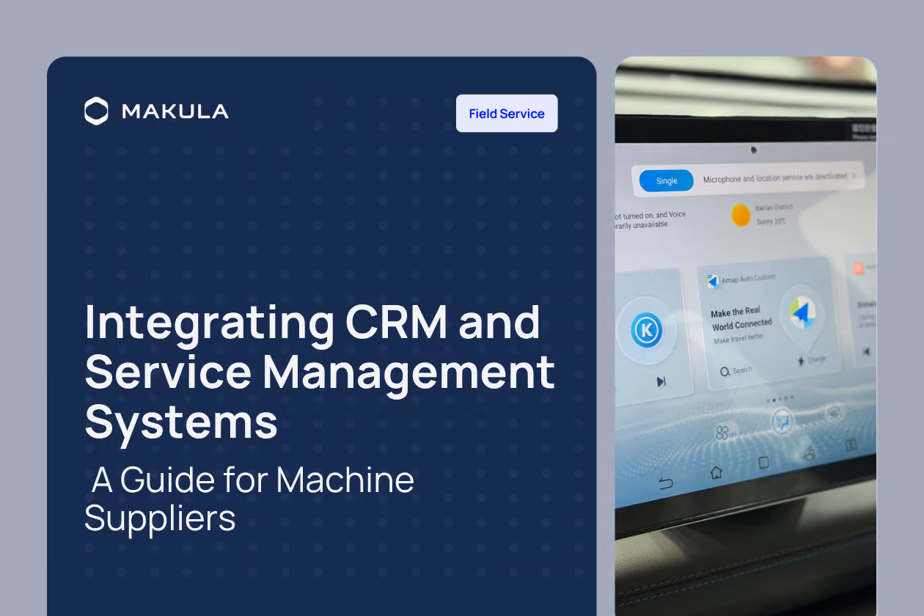Click the 'Integrating CRM and Service Management Systems' title
The width and height of the screenshot is (924, 616).
(319, 371)
